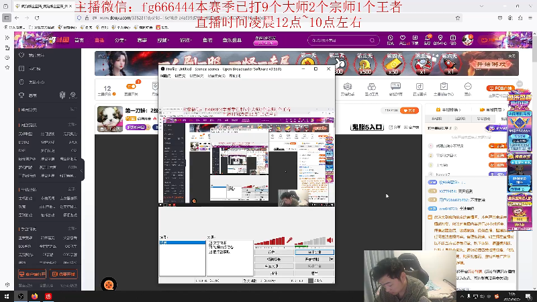Click the red app icon on taskbar
The height and width of the screenshot is (302, 537).
[48, 296]
